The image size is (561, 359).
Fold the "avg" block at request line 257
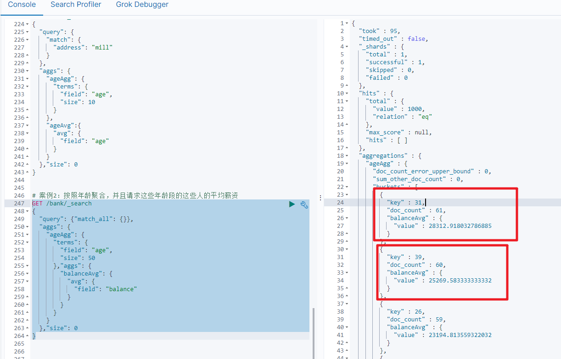(x=27, y=281)
